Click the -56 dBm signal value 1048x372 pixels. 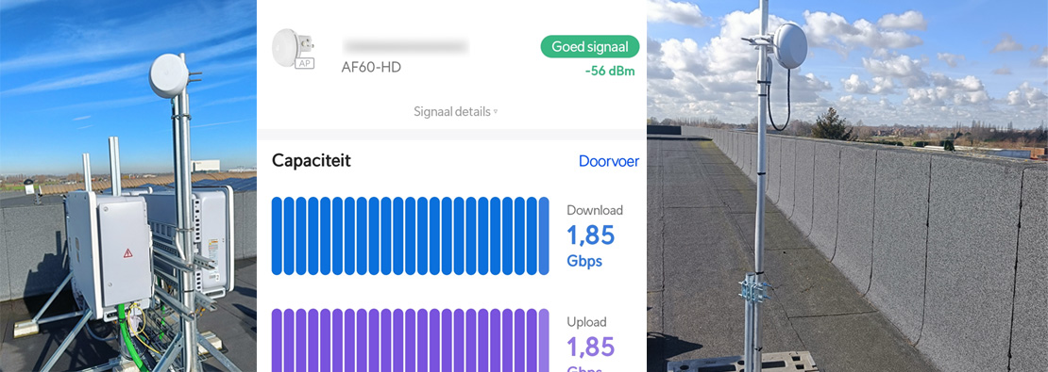(x=610, y=72)
